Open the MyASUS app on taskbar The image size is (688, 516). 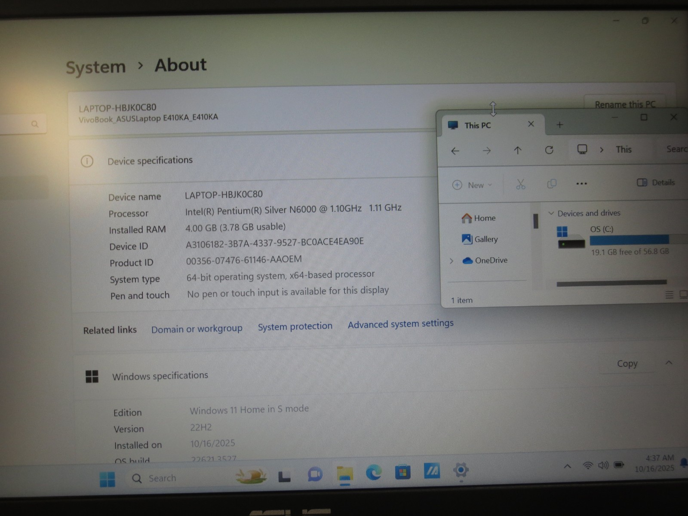point(432,471)
